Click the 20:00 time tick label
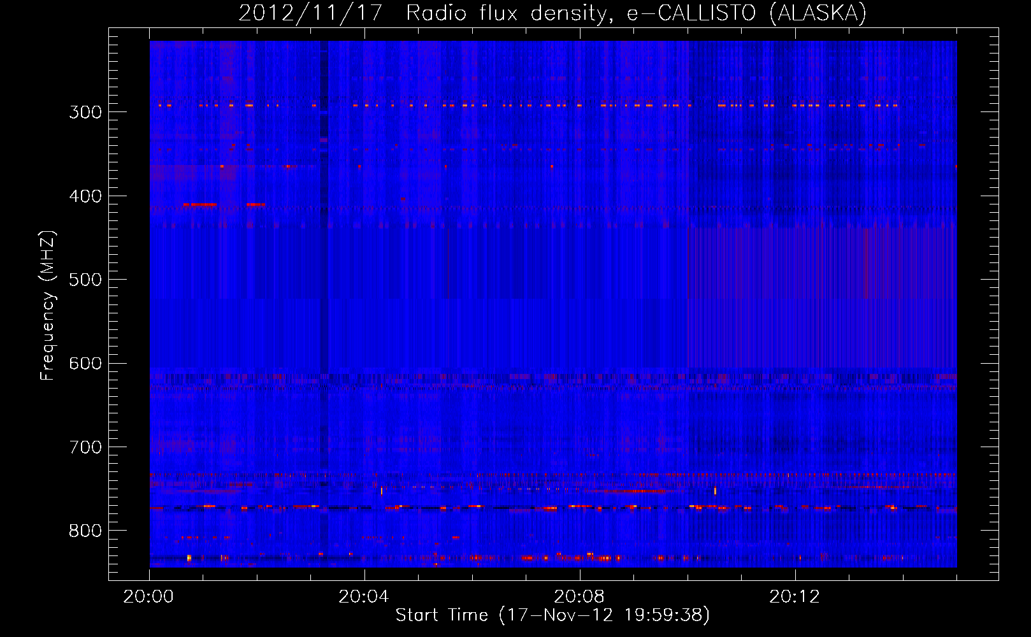1031x637 pixels. click(149, 597)
